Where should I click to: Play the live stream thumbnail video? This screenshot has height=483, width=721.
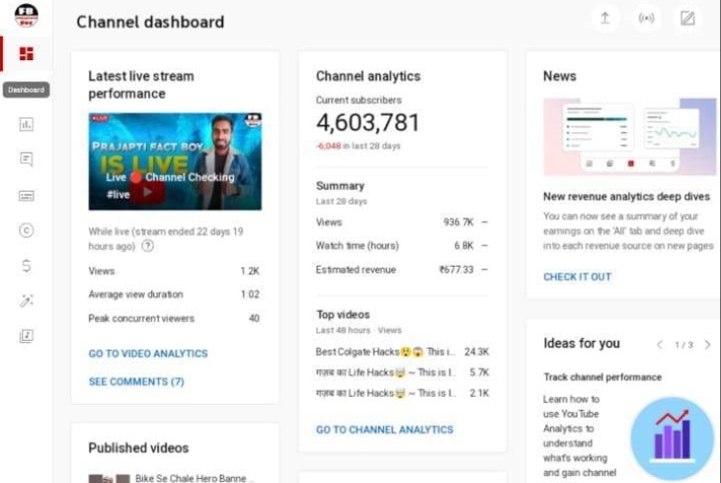(175, 161)
